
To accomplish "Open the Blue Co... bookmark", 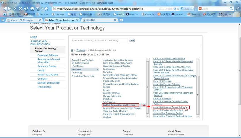I will pyautogui.click(x=133, y=14).
